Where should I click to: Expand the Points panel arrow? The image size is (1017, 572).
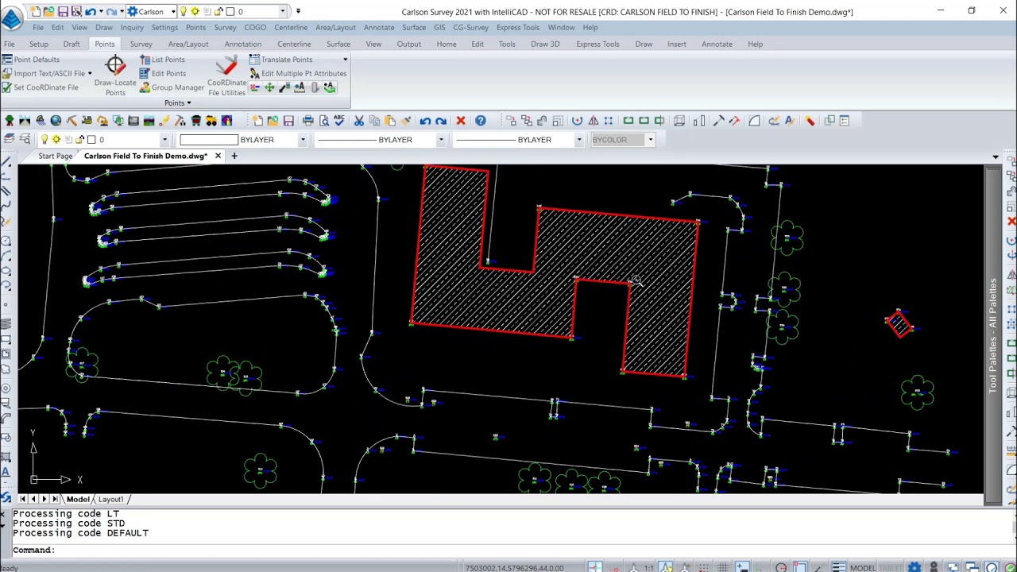point(188,103)
